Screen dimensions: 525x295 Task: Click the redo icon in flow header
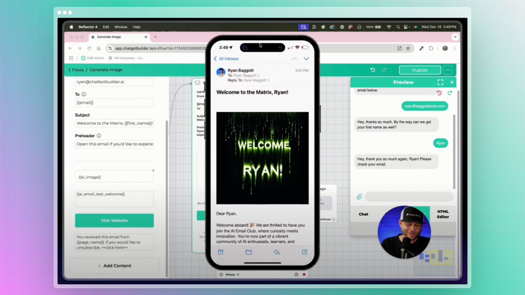point(384,70)
